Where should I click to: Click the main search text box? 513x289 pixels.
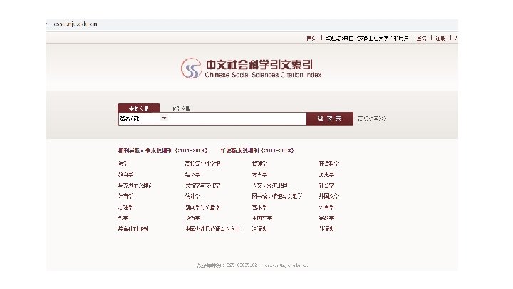[x=237, y=118]
